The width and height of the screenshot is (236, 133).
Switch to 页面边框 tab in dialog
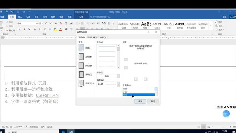point(92,37)
